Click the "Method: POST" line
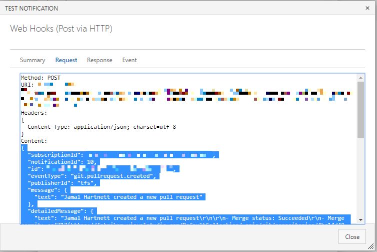Image resolution: width=377 pixels, height=252 pixels. [40, 78]
